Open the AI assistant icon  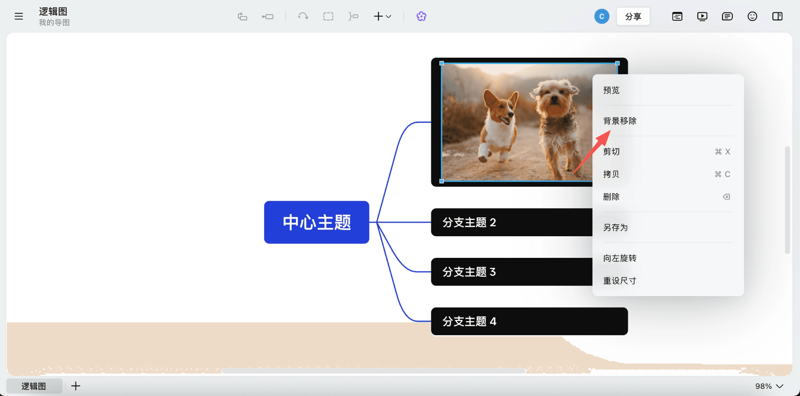pyautogui.click(x=421, y=16)
